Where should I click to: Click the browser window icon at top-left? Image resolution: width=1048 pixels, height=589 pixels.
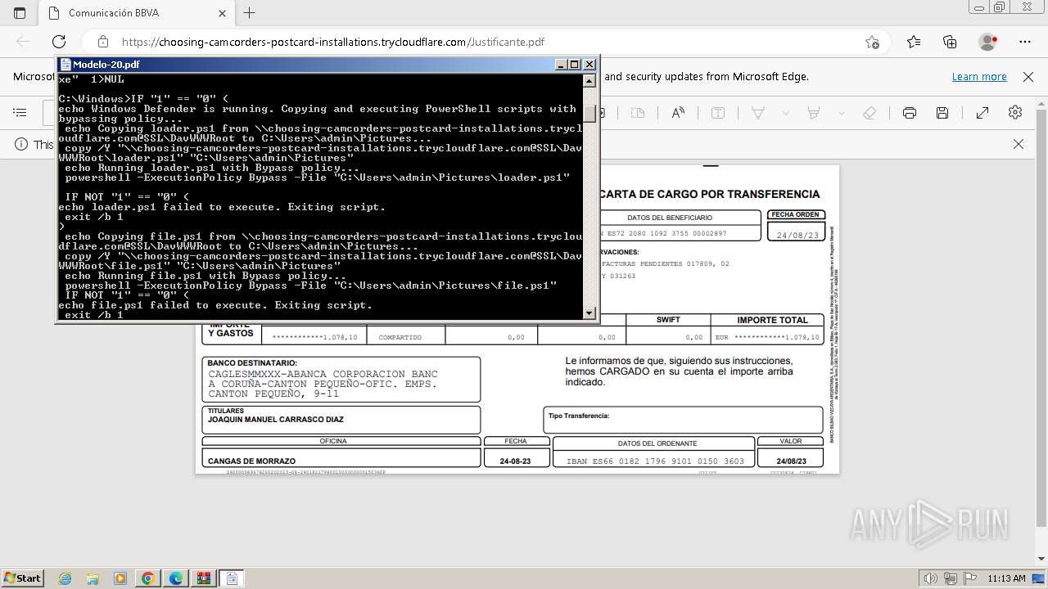[x=20, y=13]
